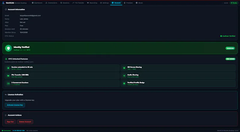The width and height of the screenshot is (240, 132).
Task: Click the Plan value Free
Action: click(x=21, y=26)
